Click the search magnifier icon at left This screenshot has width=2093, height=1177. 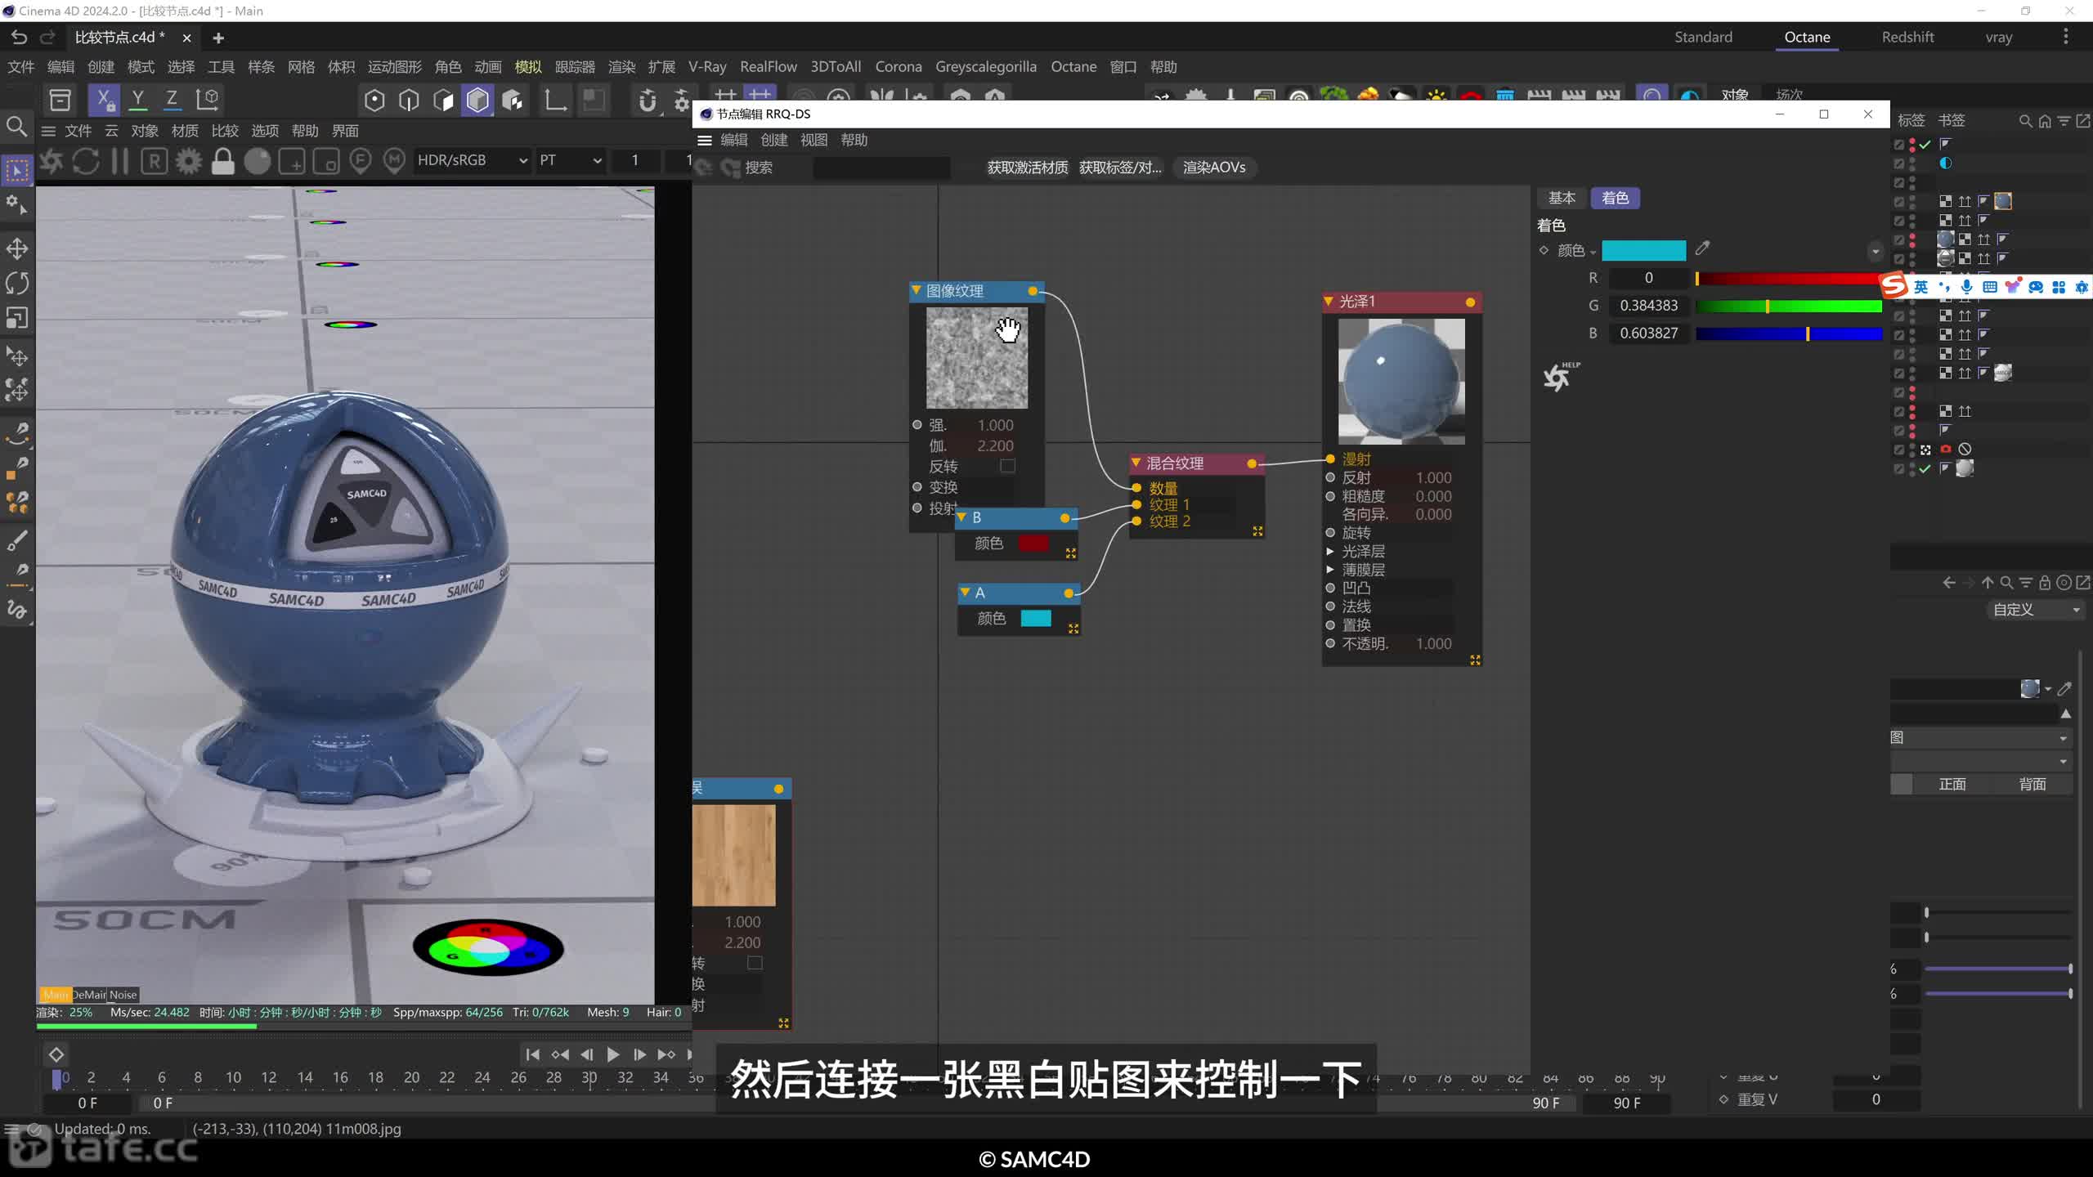[x=16, y=127]
